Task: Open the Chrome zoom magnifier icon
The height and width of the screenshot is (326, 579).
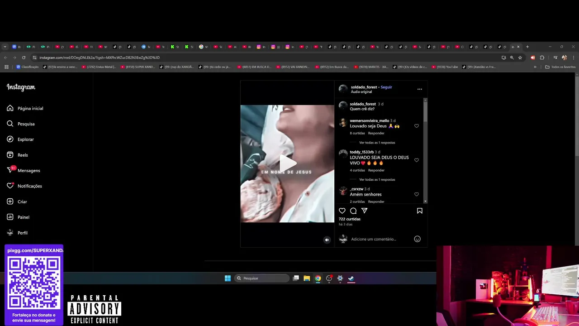Action: tap(512, 58)
